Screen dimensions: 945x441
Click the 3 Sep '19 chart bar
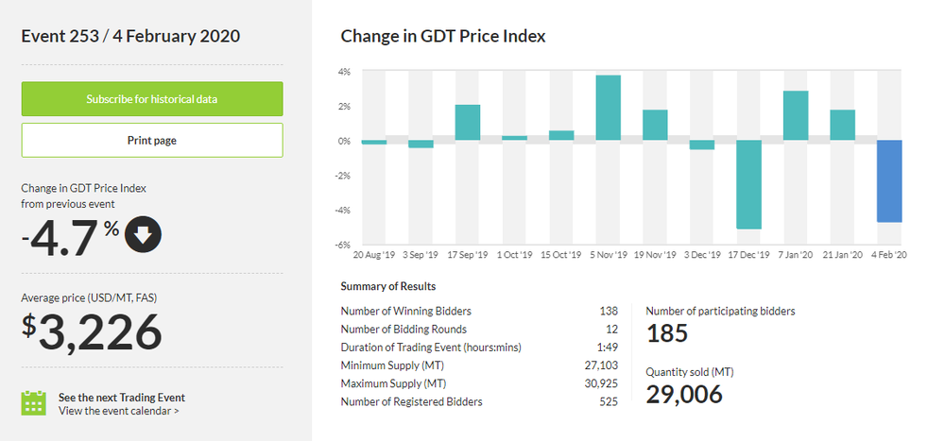tap(421, 144)
